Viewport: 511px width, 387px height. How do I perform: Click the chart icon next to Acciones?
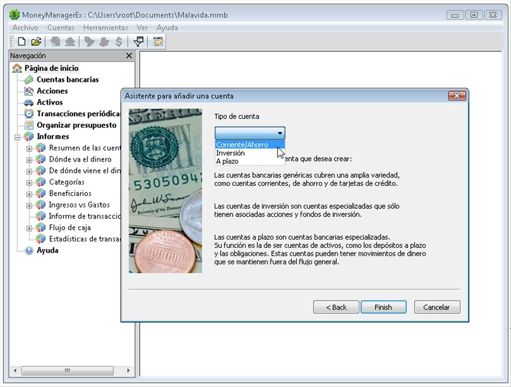(29, 91)
